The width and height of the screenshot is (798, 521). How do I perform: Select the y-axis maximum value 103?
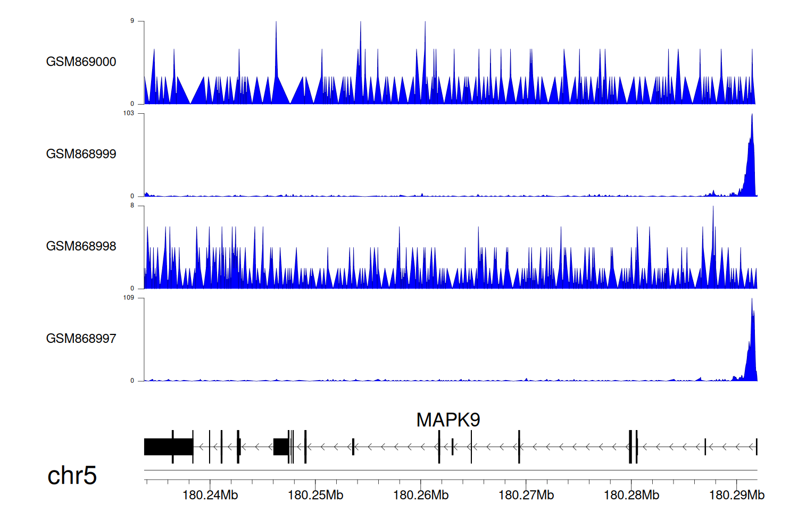click(128, 113)
